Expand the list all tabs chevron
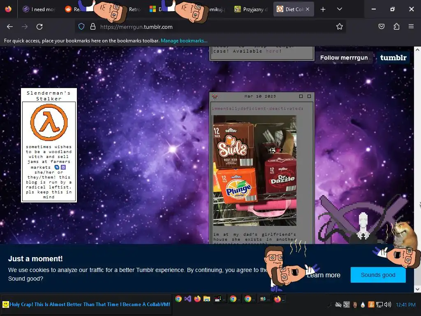421x316 pixels. (339, 9)
